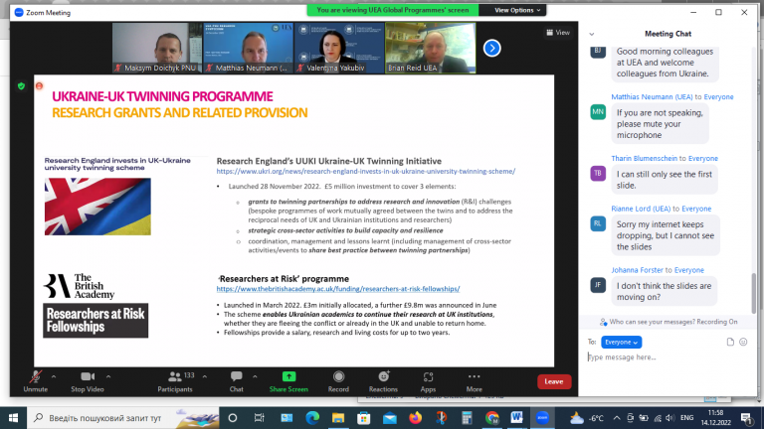The height and width of the screenshot is (429, 764).
Task: Start recording with the Record icon
Action: [338, 381]
